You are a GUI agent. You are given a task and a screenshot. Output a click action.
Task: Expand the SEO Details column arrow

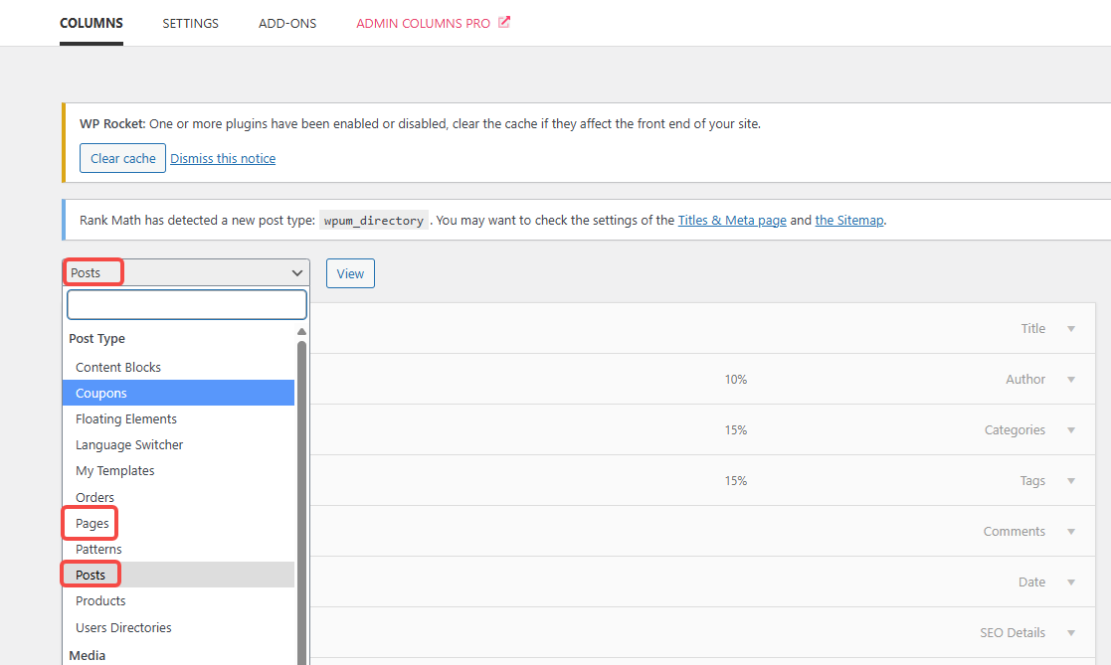(1071, 633)
